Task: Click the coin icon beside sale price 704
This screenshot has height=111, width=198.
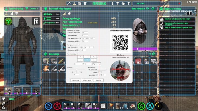Action: pos(153,9)
